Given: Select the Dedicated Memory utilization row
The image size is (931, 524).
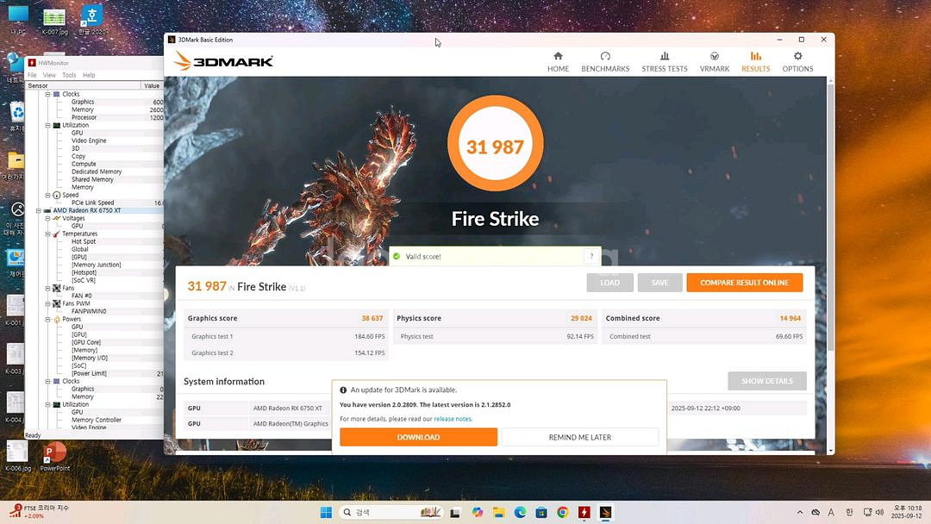Looking at the screenshot, I should 97,172.
